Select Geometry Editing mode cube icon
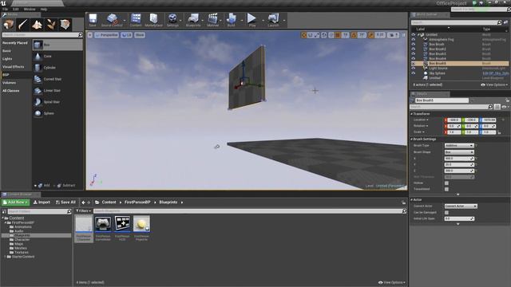The height and width of the screenshot is (287, 511). (65, 25)
